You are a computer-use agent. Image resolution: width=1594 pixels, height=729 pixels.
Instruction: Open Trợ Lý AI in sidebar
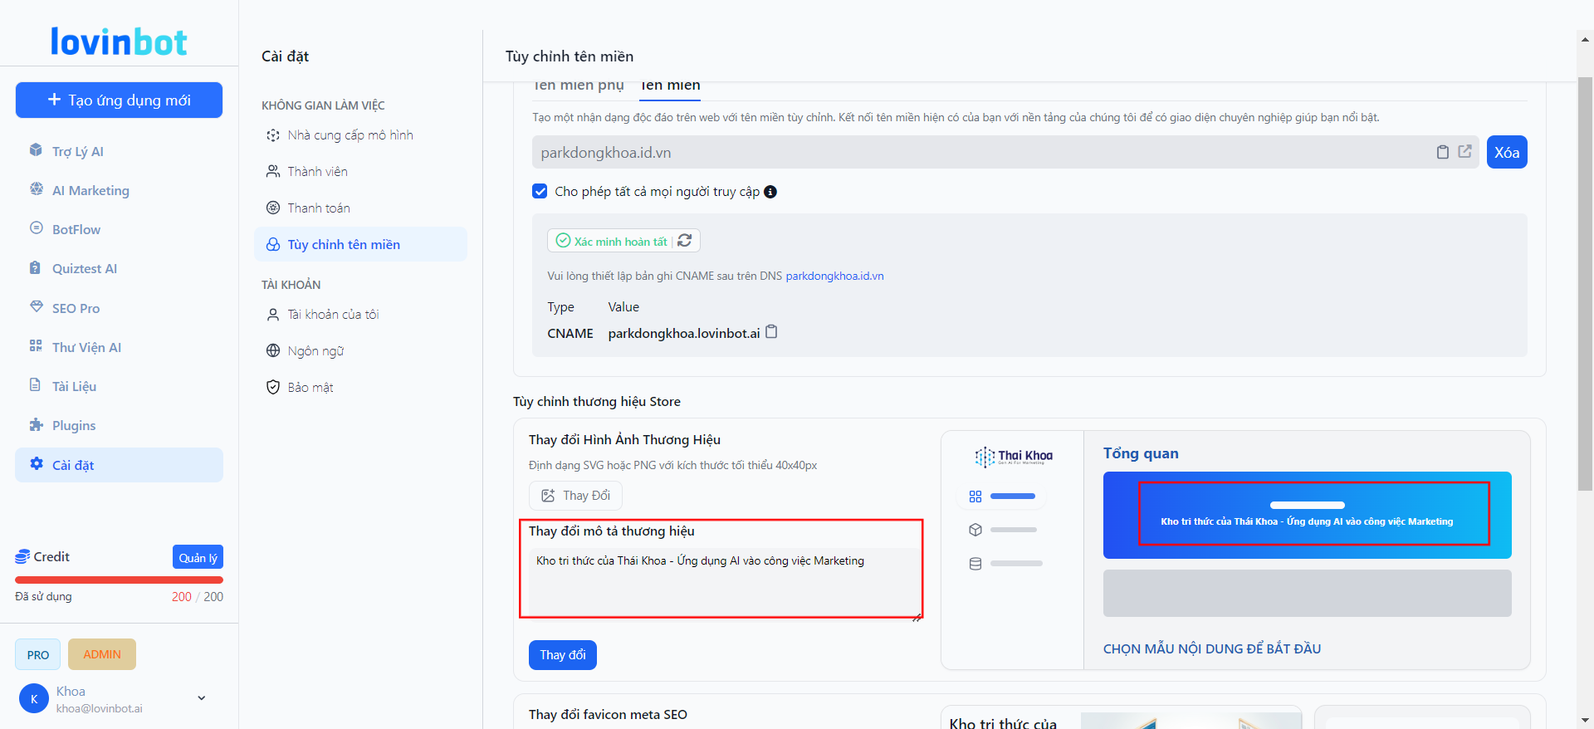(x=77, y=151)
